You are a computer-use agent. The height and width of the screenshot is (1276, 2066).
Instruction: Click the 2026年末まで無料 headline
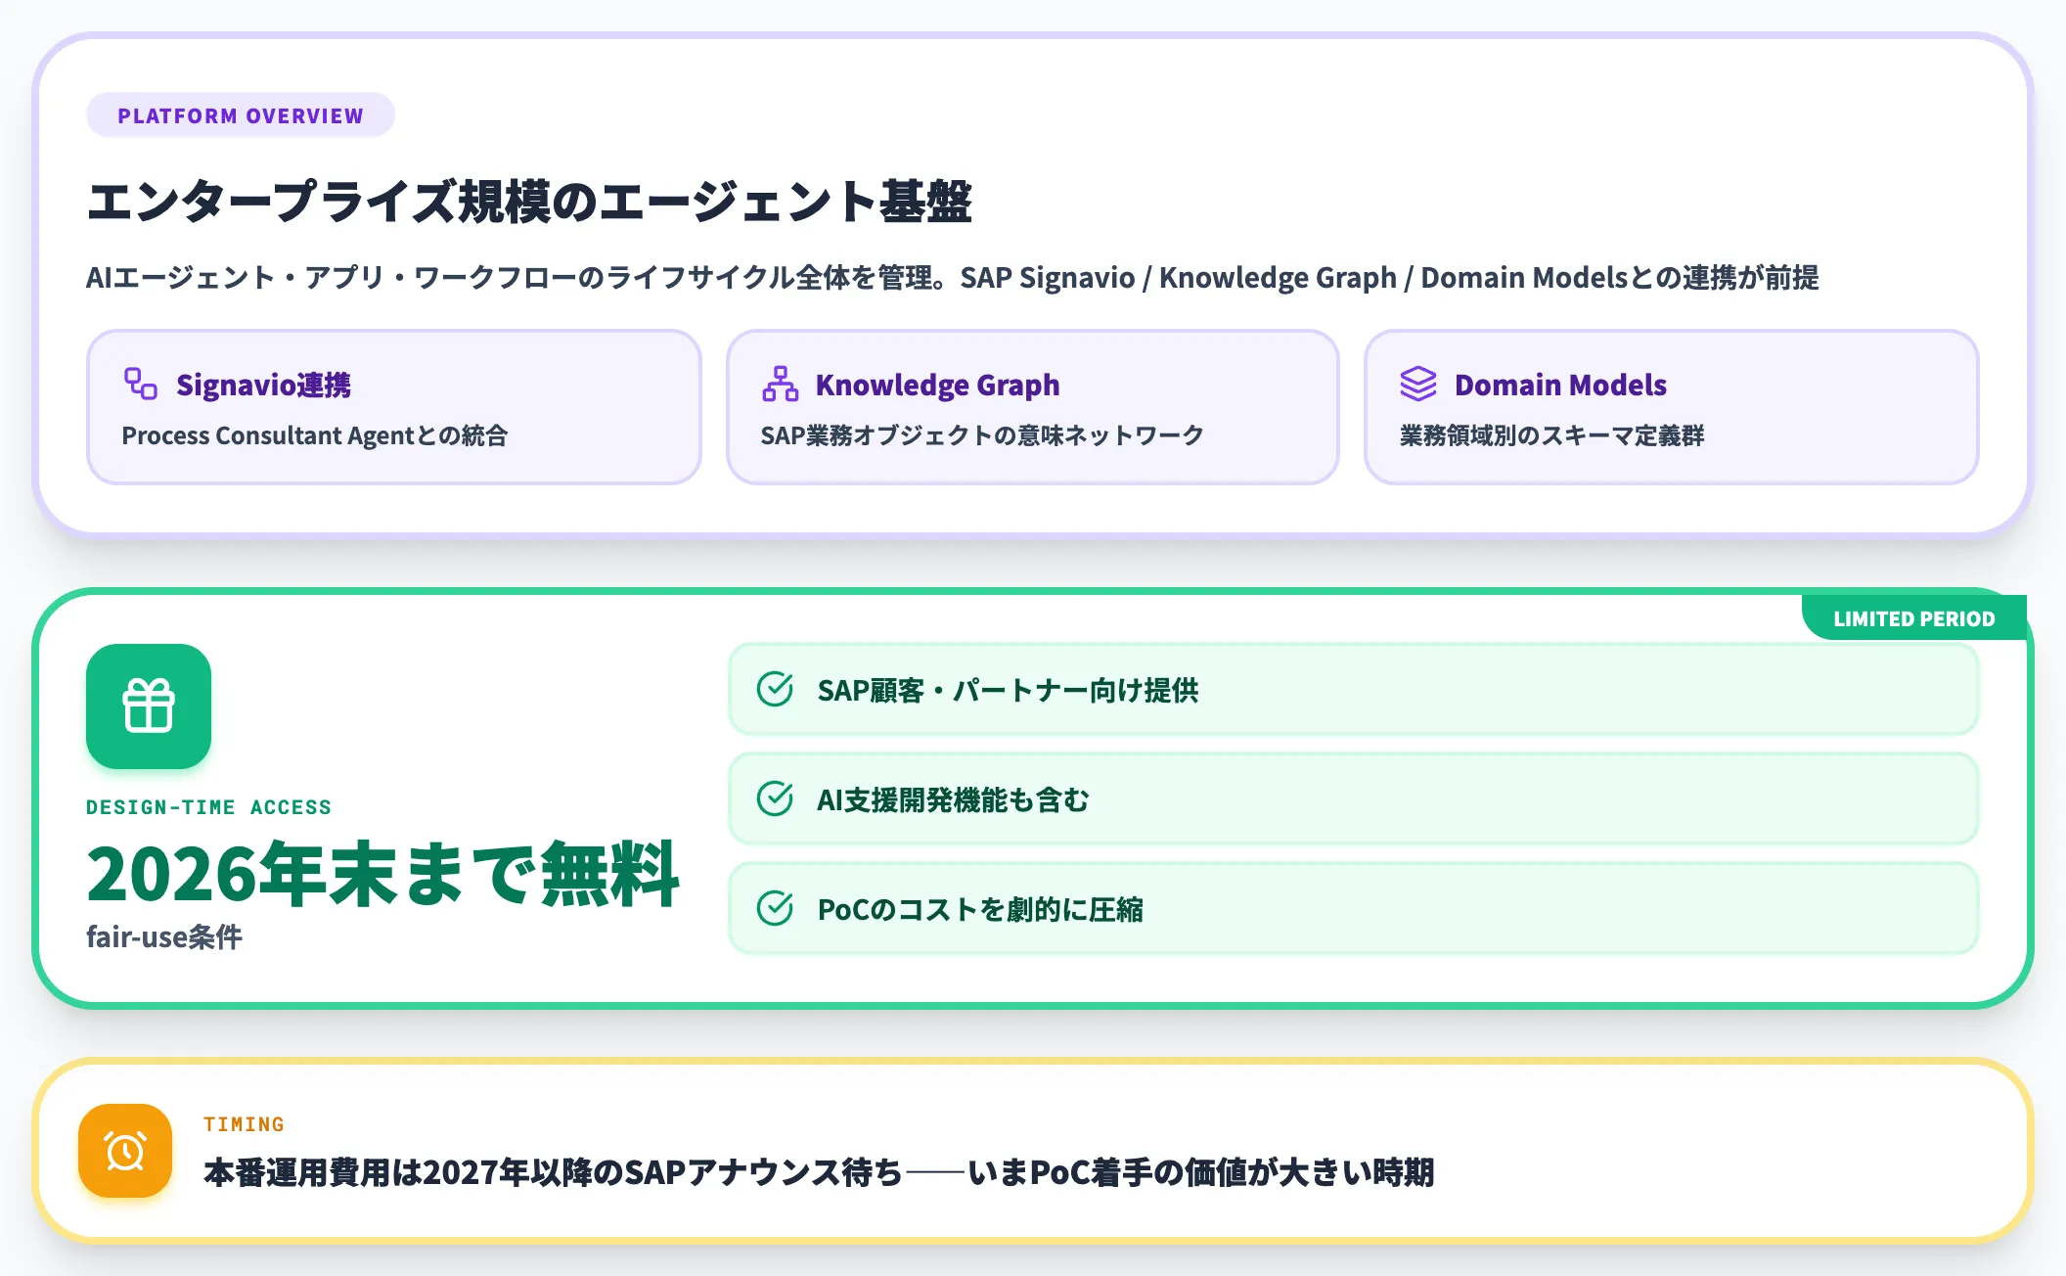(383, 874)
